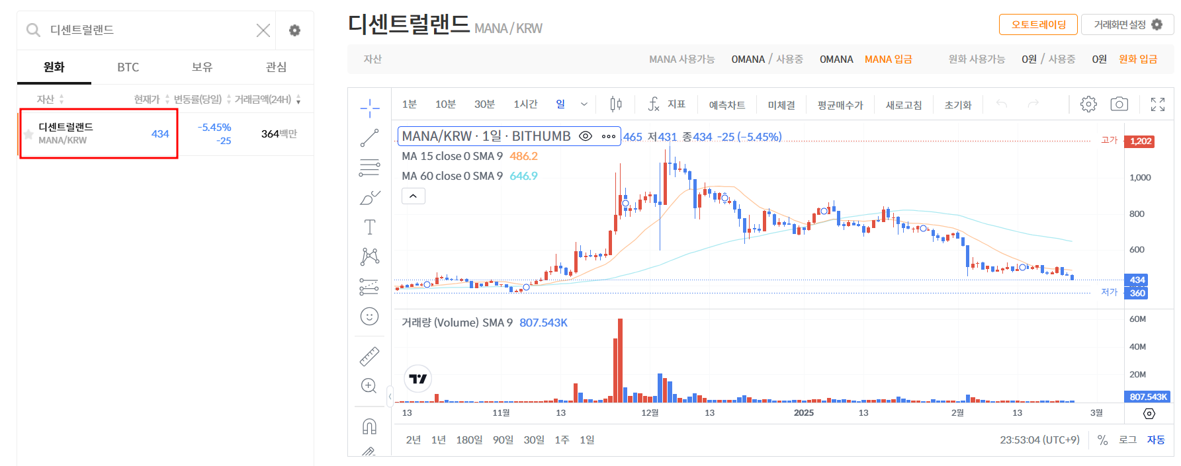The height and width of the screenshot is (466, 1181).
Task: Open the three-dot menu on MANA/KRW legend
Action: (x=609, y=136)
